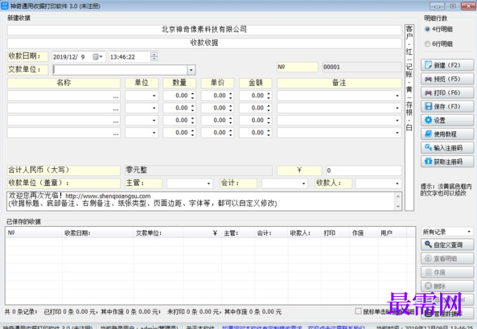
Task: Click the ￥ total amount field showing 0
Action: click(x=364, y=171)
